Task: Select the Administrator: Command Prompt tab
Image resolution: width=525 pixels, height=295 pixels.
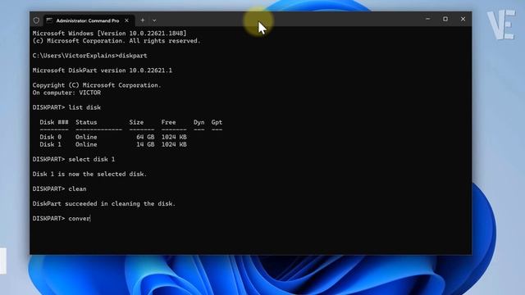Action: [x=89, y=20]
